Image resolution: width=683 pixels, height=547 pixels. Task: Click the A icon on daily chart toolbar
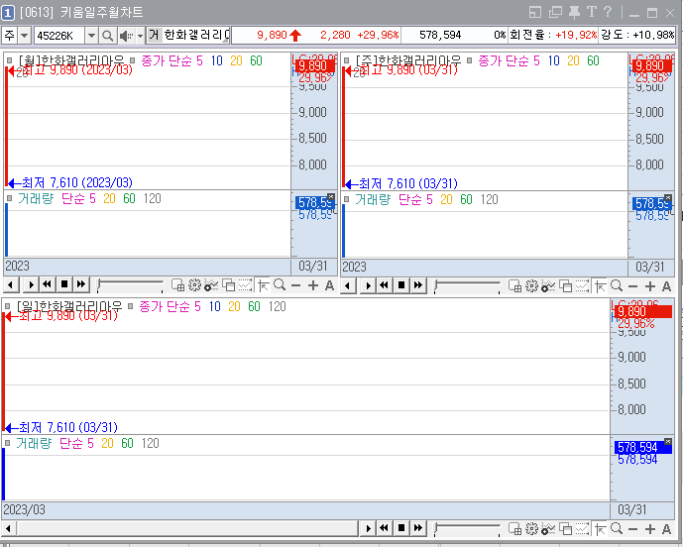(x=666, y=529)
